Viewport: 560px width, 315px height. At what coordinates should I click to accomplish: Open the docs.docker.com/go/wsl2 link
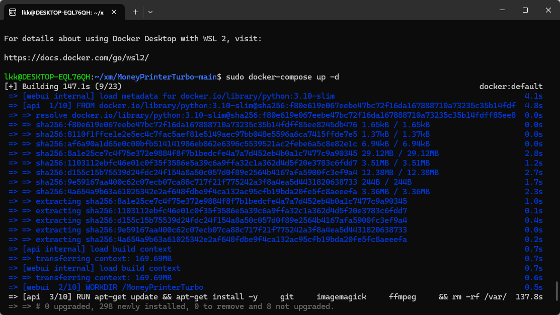pyautogui.click(x=76, y=58)
